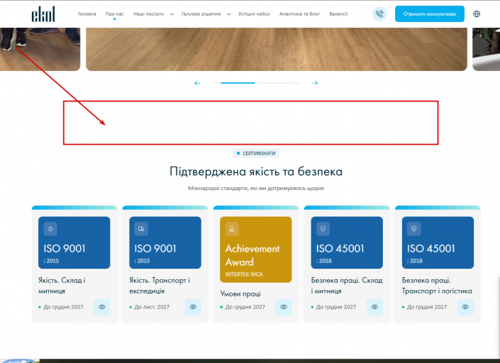Click pin icon on ISO 45001 Транспорт card

click(414, 229)
